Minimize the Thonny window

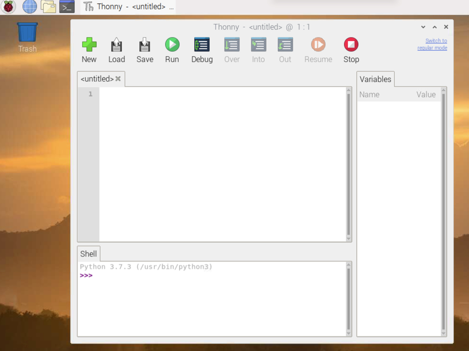point(423,27)
